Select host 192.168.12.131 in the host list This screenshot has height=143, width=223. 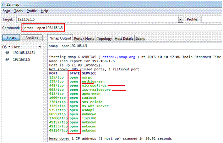click(24, 53)
